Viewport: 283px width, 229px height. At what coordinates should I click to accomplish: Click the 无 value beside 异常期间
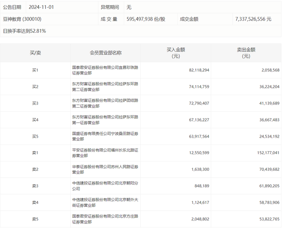coord(129,7)
